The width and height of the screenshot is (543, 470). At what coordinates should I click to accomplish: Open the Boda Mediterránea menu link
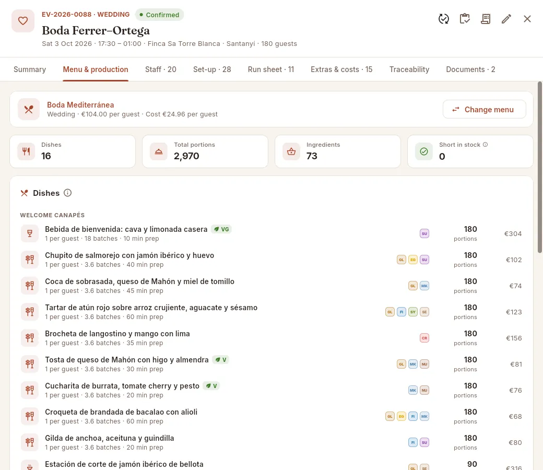pyautogui.click(x=80, y=105)
